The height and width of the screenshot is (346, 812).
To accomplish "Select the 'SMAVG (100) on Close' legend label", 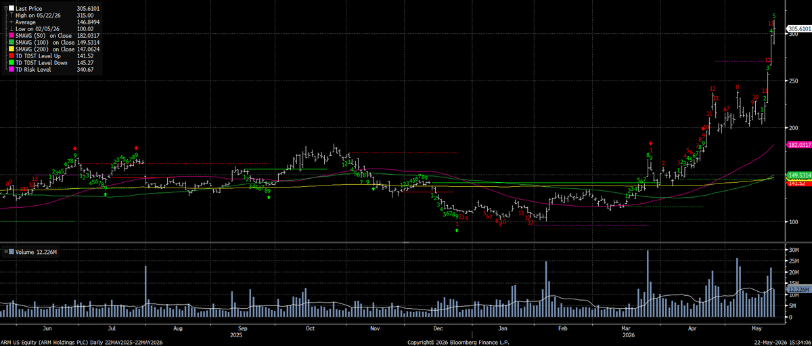I will point(45,42).
